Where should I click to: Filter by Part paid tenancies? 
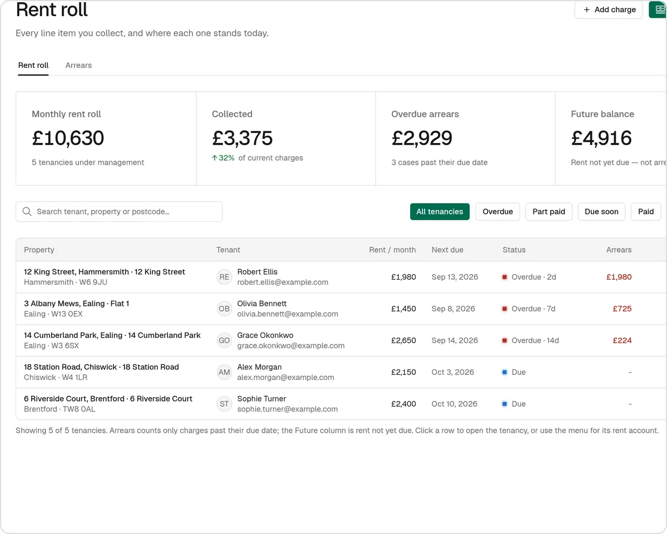(549, 211)
